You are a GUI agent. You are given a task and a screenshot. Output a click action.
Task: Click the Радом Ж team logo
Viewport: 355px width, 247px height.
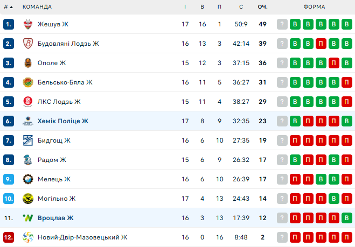28,160
